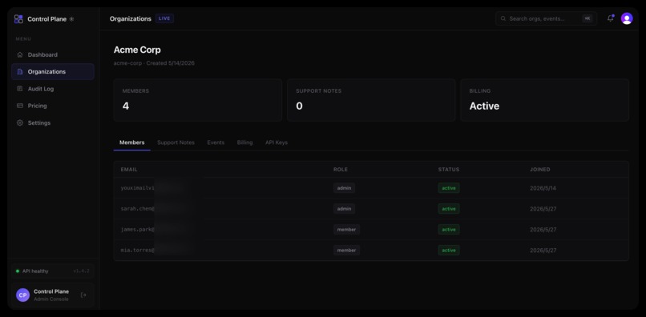The height and width of the screenshot is (317, 646).
Task: Open notifications with the bell icon
Action: tap(610, 18)
